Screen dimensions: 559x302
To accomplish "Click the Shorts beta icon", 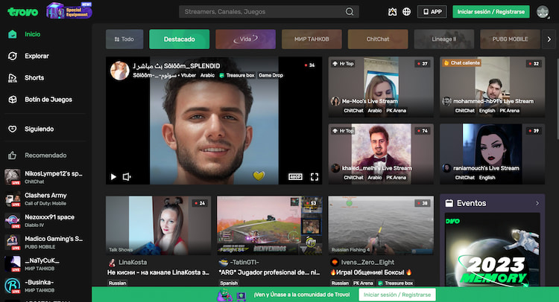I will coord(13,78).
